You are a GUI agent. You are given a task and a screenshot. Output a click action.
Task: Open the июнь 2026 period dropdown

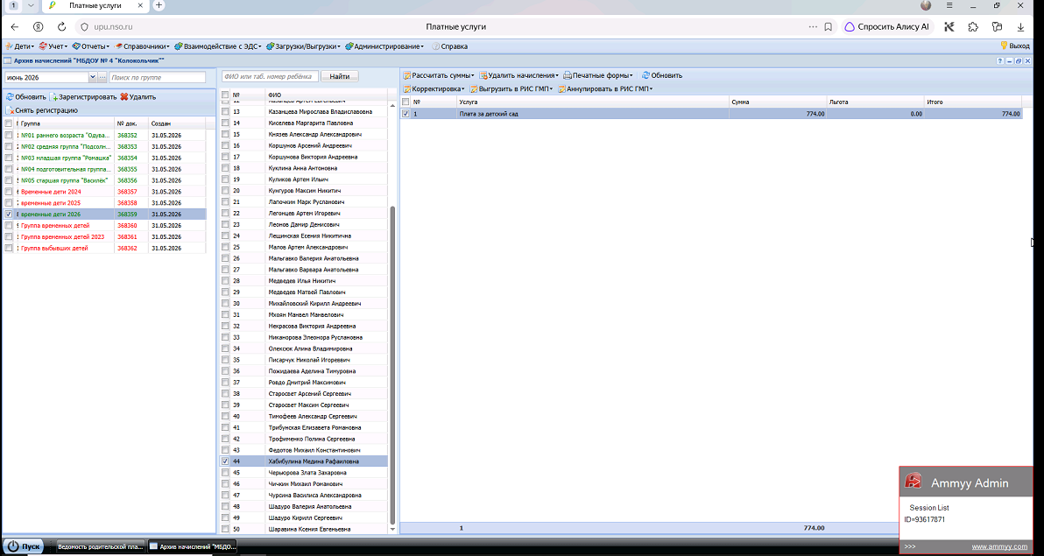pyautogui.click(x=93, y=77)
